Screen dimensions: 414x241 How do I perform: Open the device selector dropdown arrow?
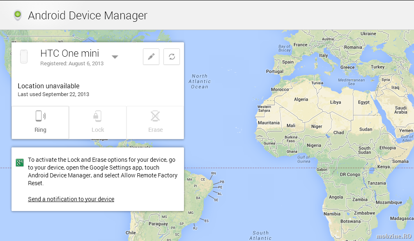pos(115,57)
